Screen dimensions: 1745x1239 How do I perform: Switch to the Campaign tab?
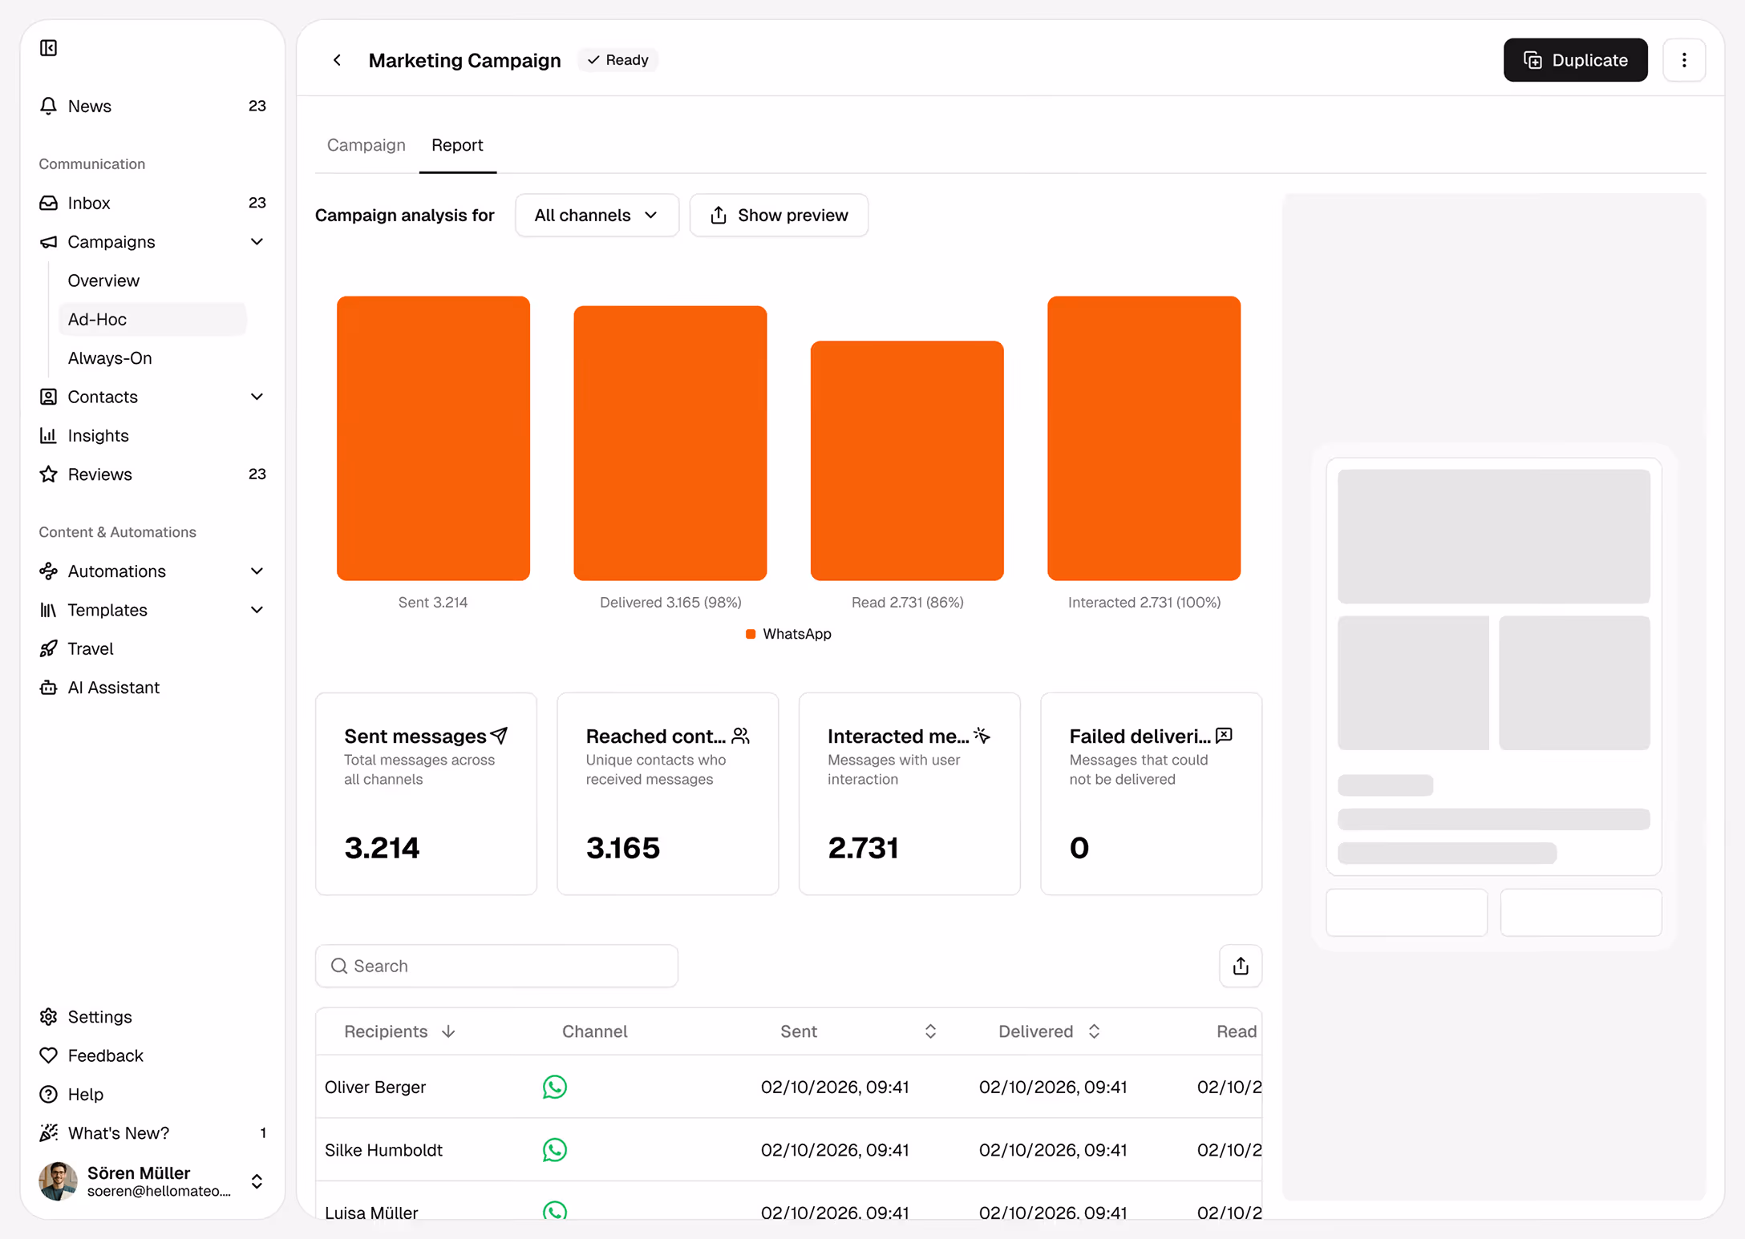(366, 145)
